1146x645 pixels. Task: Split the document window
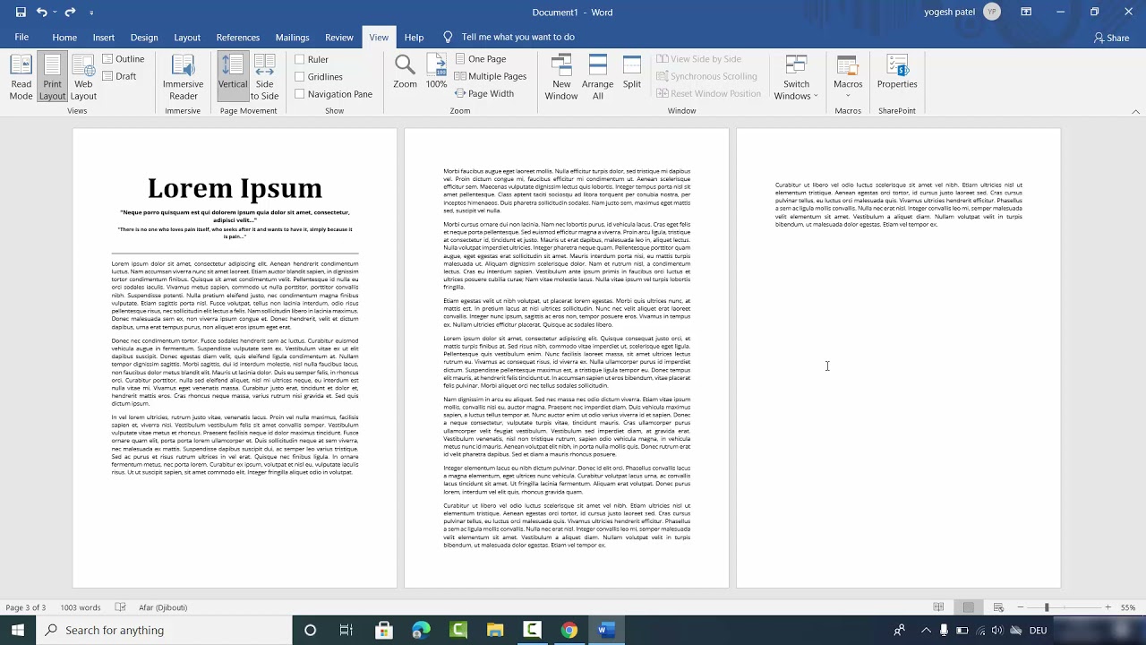tap(632, 73)
